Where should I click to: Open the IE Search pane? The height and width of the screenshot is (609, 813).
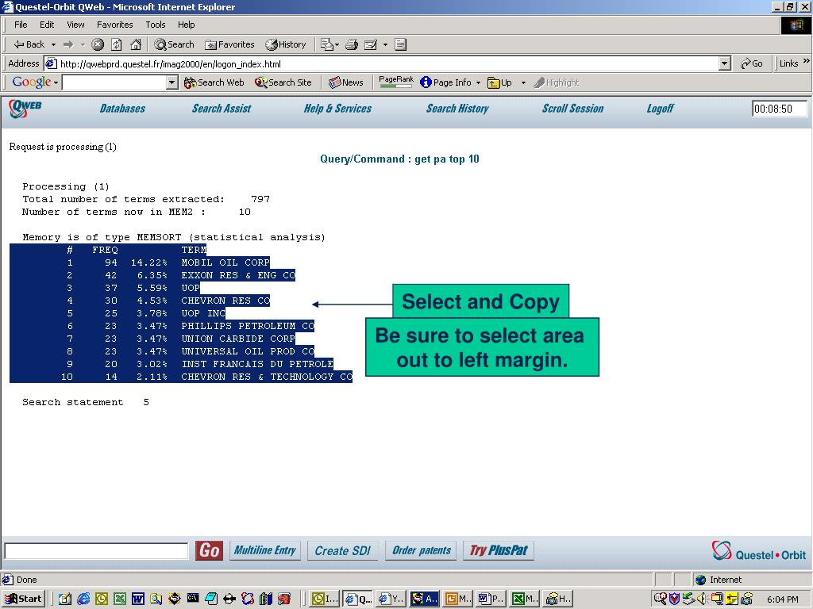click(x=174, y=44)
